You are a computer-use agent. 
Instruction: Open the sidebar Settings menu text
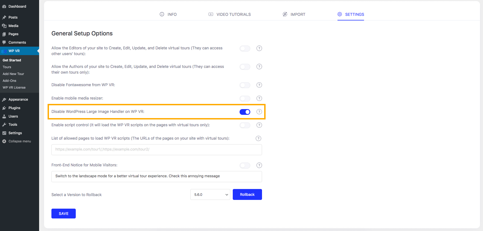pyautogui.click(x=15, y=133)
